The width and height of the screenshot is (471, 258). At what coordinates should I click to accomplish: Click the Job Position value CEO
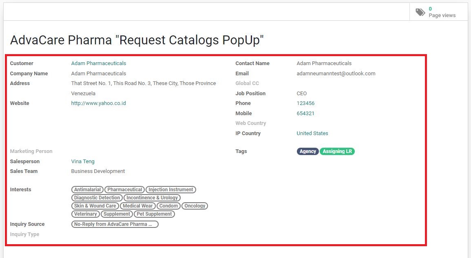(x=302, y=94)
